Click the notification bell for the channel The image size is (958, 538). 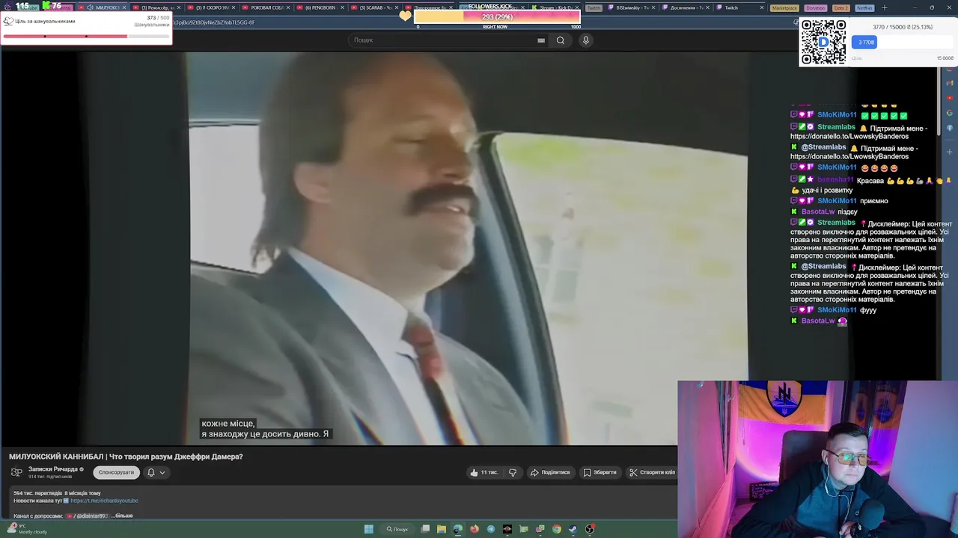150,472
